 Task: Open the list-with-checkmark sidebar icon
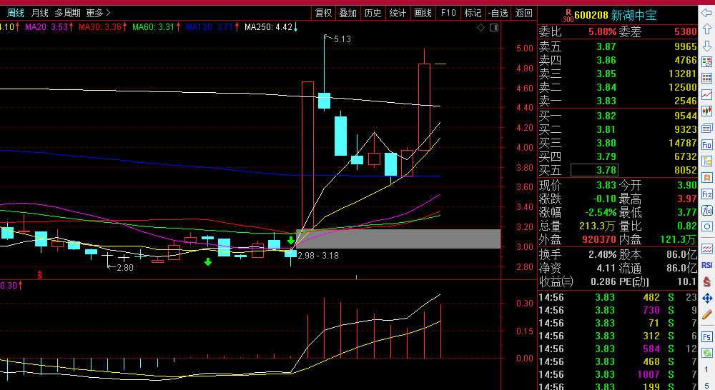706,61
